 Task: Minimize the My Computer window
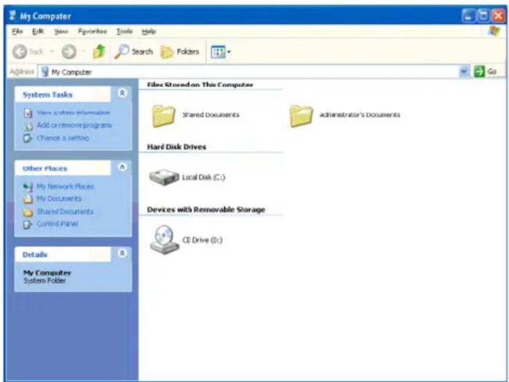(x=468, y=16)
